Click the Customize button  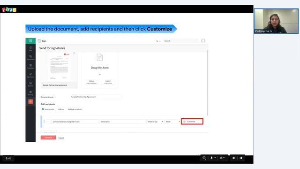[x=192, y=122]
